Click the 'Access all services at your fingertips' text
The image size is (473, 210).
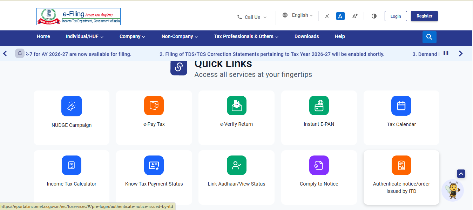(253, 74)
